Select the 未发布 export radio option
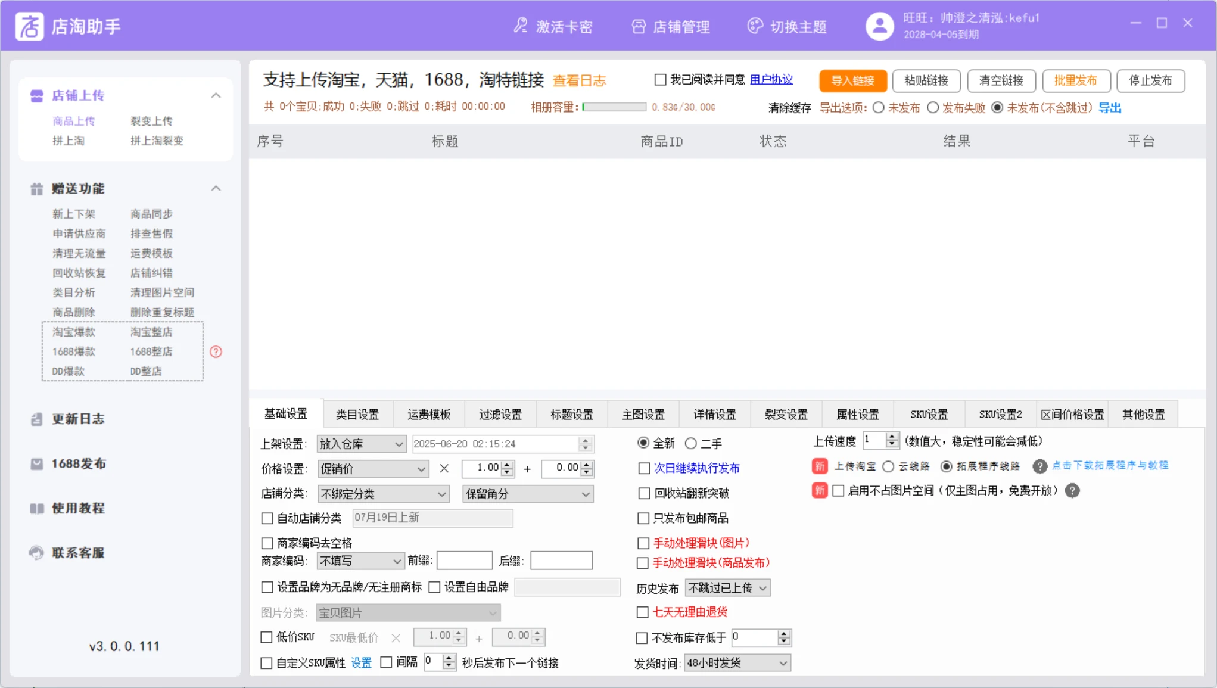The image size is (1217, 688). [x=879, y=108]
